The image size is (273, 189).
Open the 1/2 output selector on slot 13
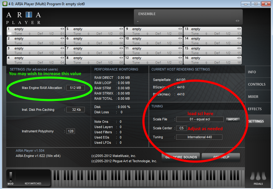[228, 33]
